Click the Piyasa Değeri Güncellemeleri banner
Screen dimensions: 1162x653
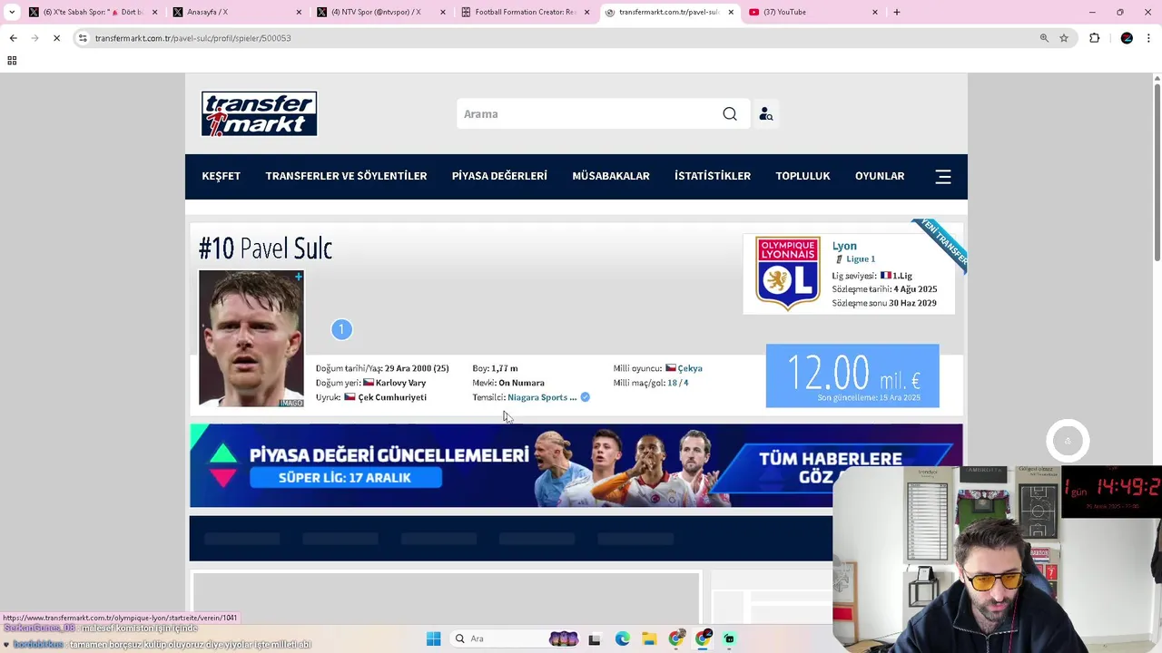click(x=576, y=465)
